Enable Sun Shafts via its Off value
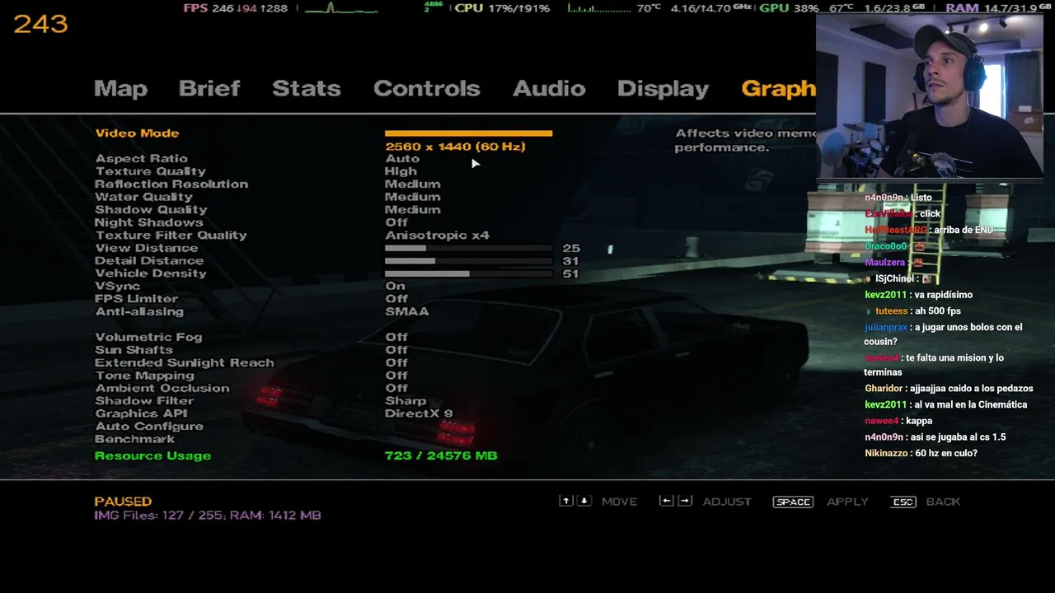The height and width of the screenshot is (593, 1055). point(396,350)
